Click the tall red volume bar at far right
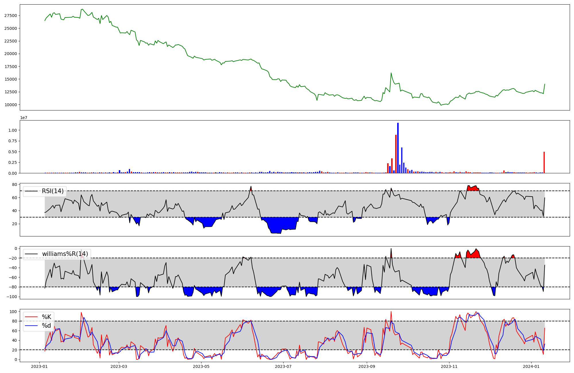This screenshot has height=373, width=574. (544, 163)
